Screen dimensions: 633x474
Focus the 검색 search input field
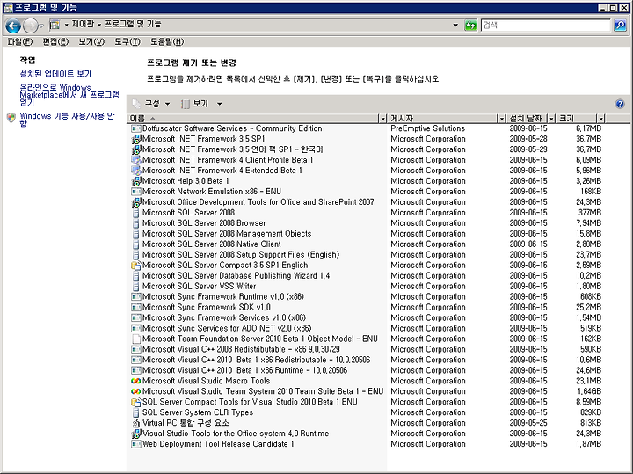[x=546, y=25]
